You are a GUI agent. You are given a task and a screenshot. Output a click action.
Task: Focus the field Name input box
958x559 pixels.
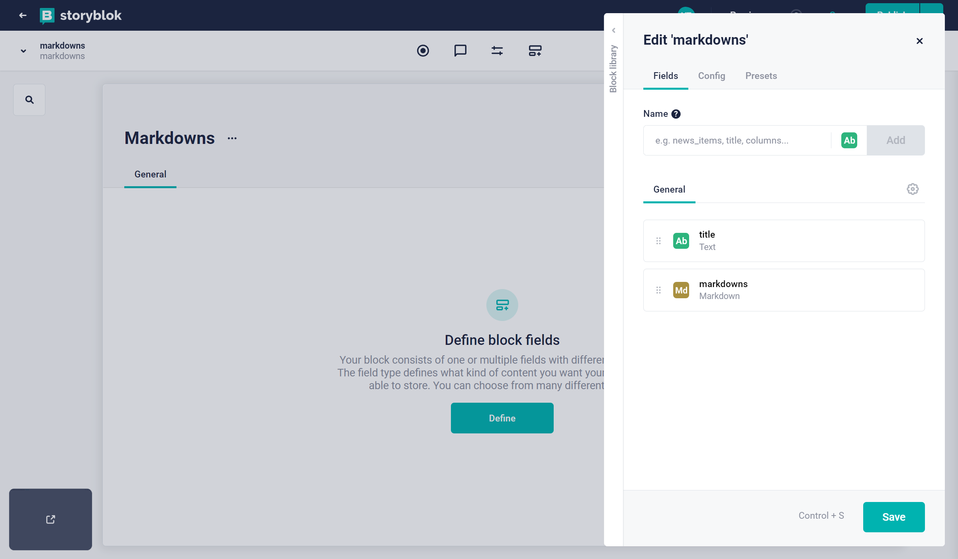737,140
